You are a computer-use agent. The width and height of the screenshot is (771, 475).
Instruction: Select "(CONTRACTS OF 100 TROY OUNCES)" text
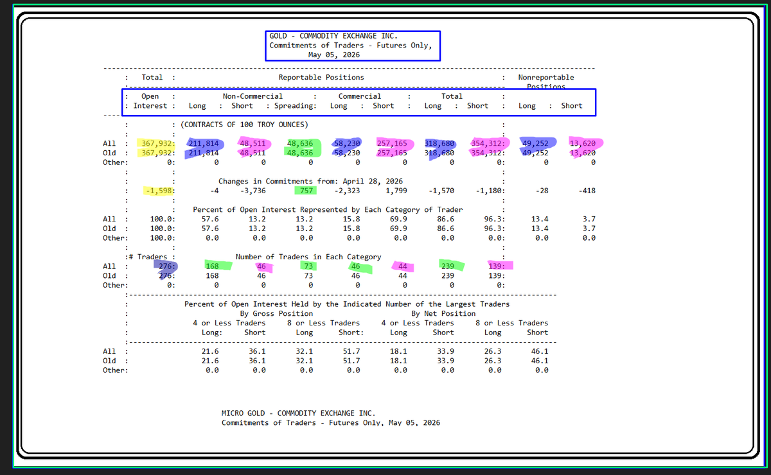[244, 125]
